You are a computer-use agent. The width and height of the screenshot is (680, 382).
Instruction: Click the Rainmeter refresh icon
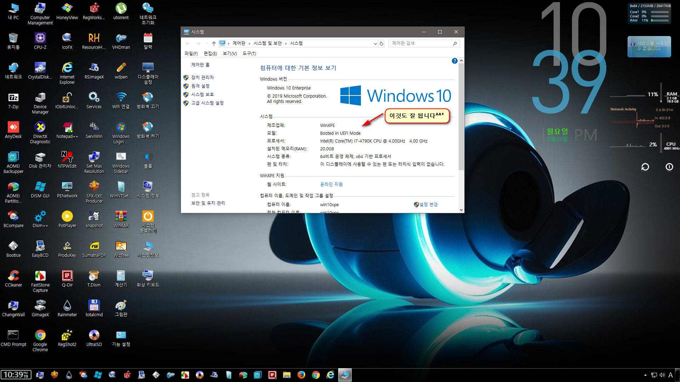tap(645, 167)
